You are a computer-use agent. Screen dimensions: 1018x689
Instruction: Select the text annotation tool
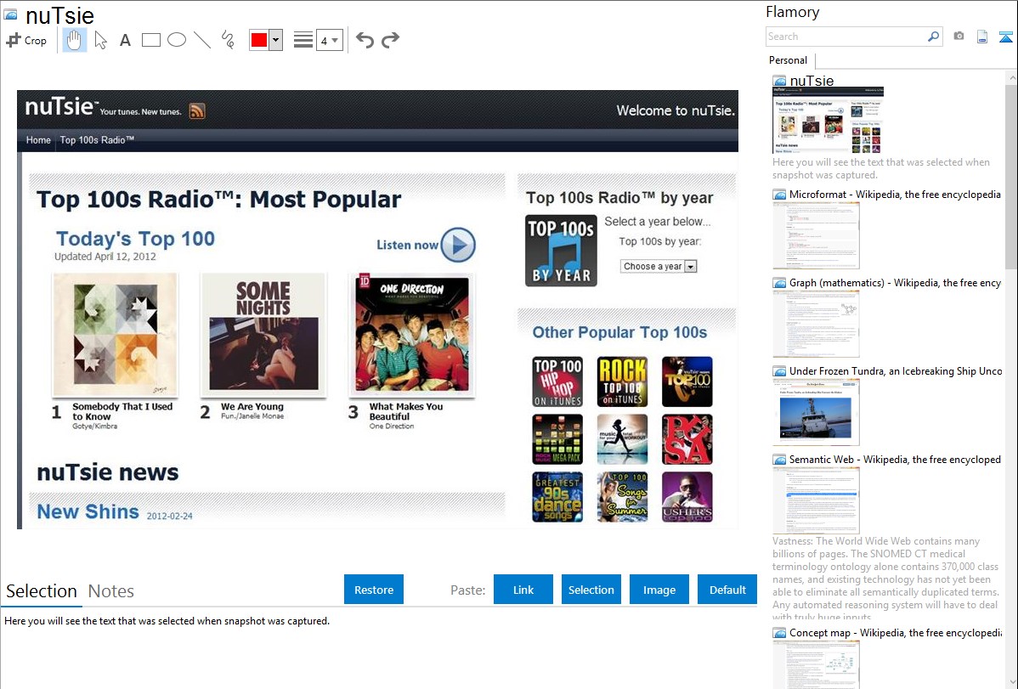(125, 40)
